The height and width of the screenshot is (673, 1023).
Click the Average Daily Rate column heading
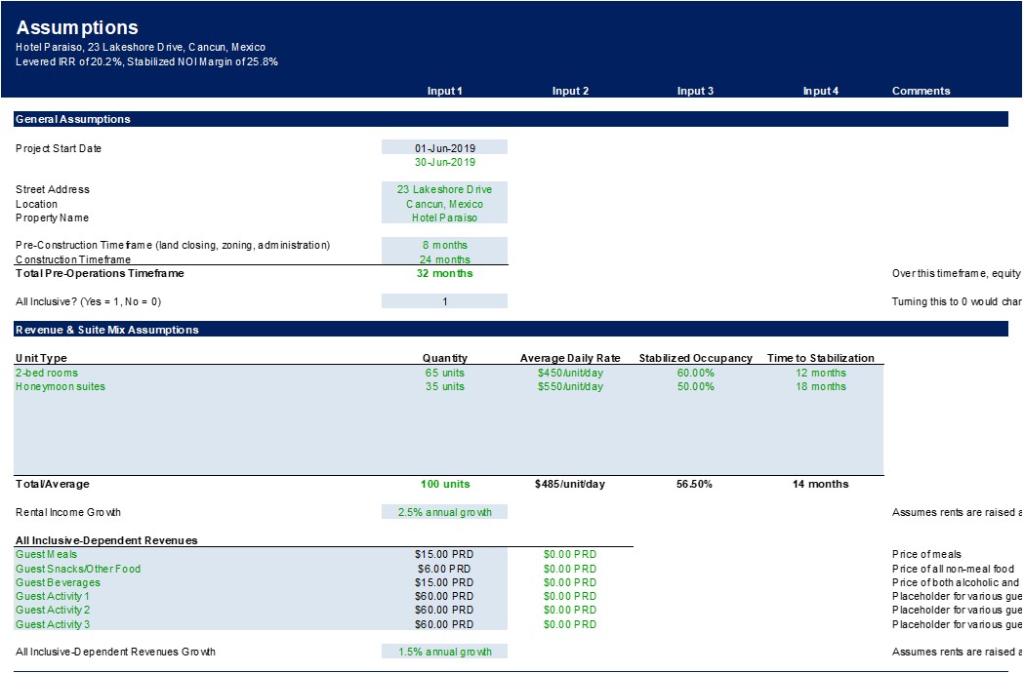[570, 358]
